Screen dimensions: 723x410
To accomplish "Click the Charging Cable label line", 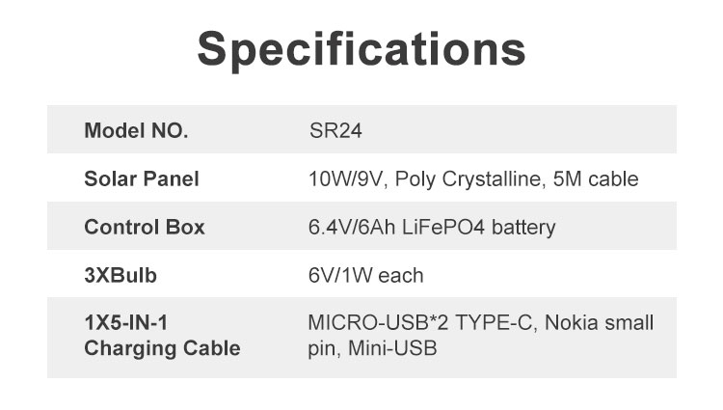I will point(162,348).
